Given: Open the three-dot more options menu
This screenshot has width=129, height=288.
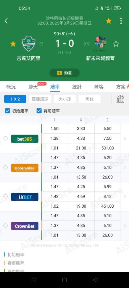Looking at the screenshot, I should coord(121,21).
